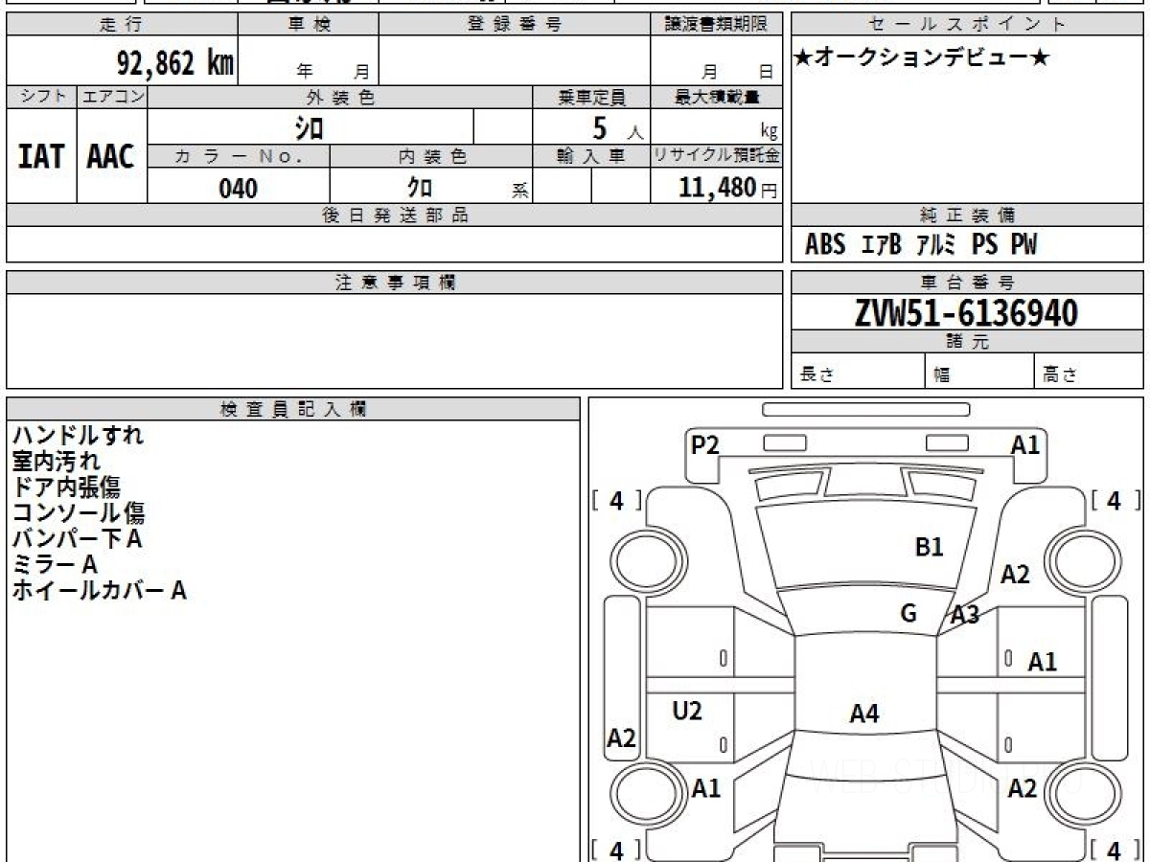Screen dimensions: 1150x862
Task: Select the mileage value 92,862 km
Action: [175, 63]
